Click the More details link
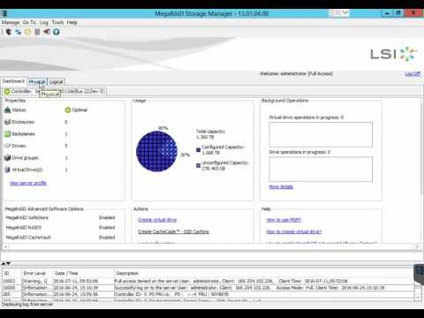424x318 pixels. tap(281, 186)
